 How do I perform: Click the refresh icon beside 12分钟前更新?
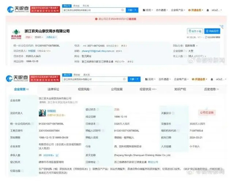(206, 37)
